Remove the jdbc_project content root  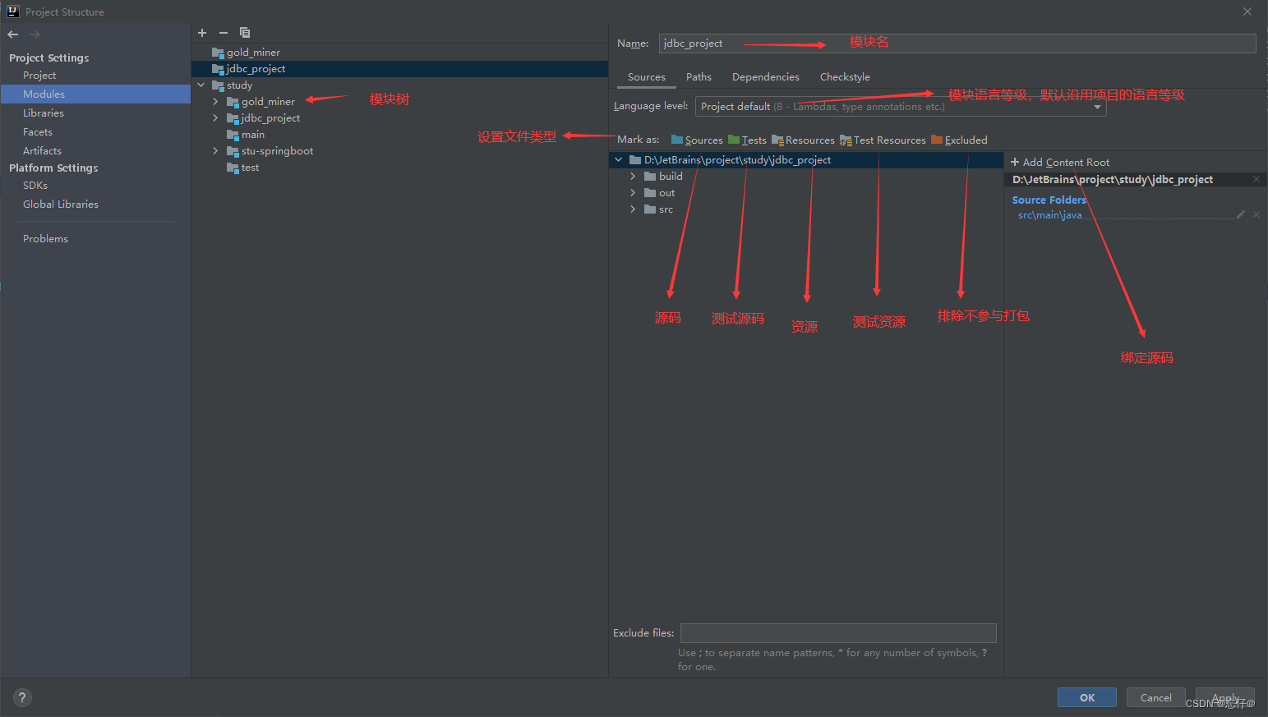point(1256,179)
